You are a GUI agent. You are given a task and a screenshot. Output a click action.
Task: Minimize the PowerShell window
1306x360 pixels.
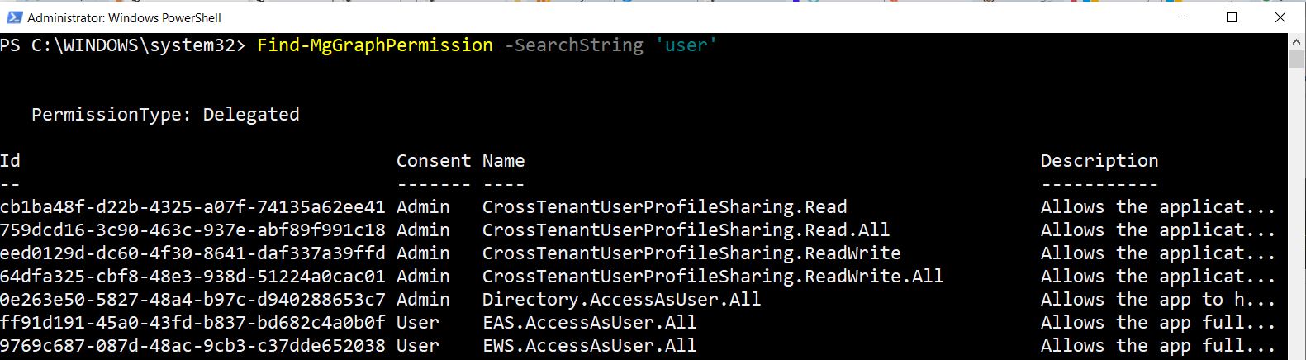(x=1184, y=17)
